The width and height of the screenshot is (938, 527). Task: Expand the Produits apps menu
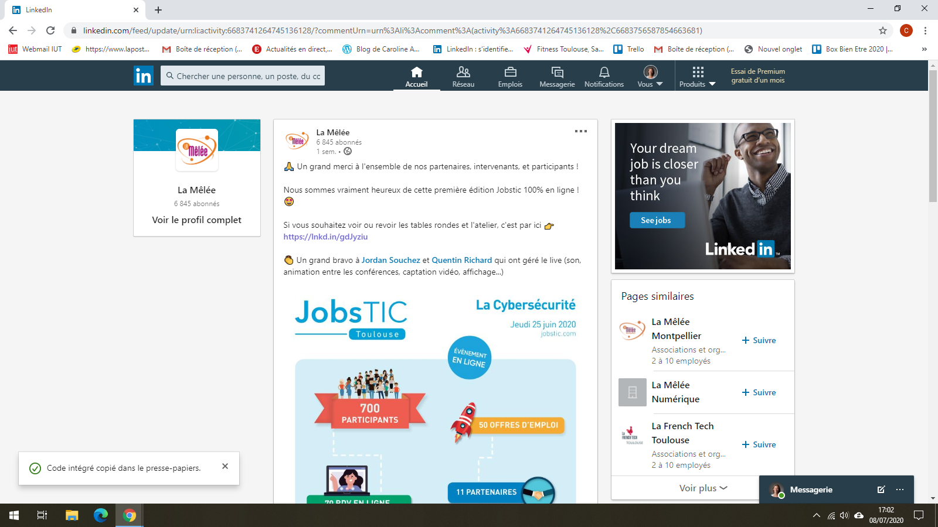pos(698,76)
